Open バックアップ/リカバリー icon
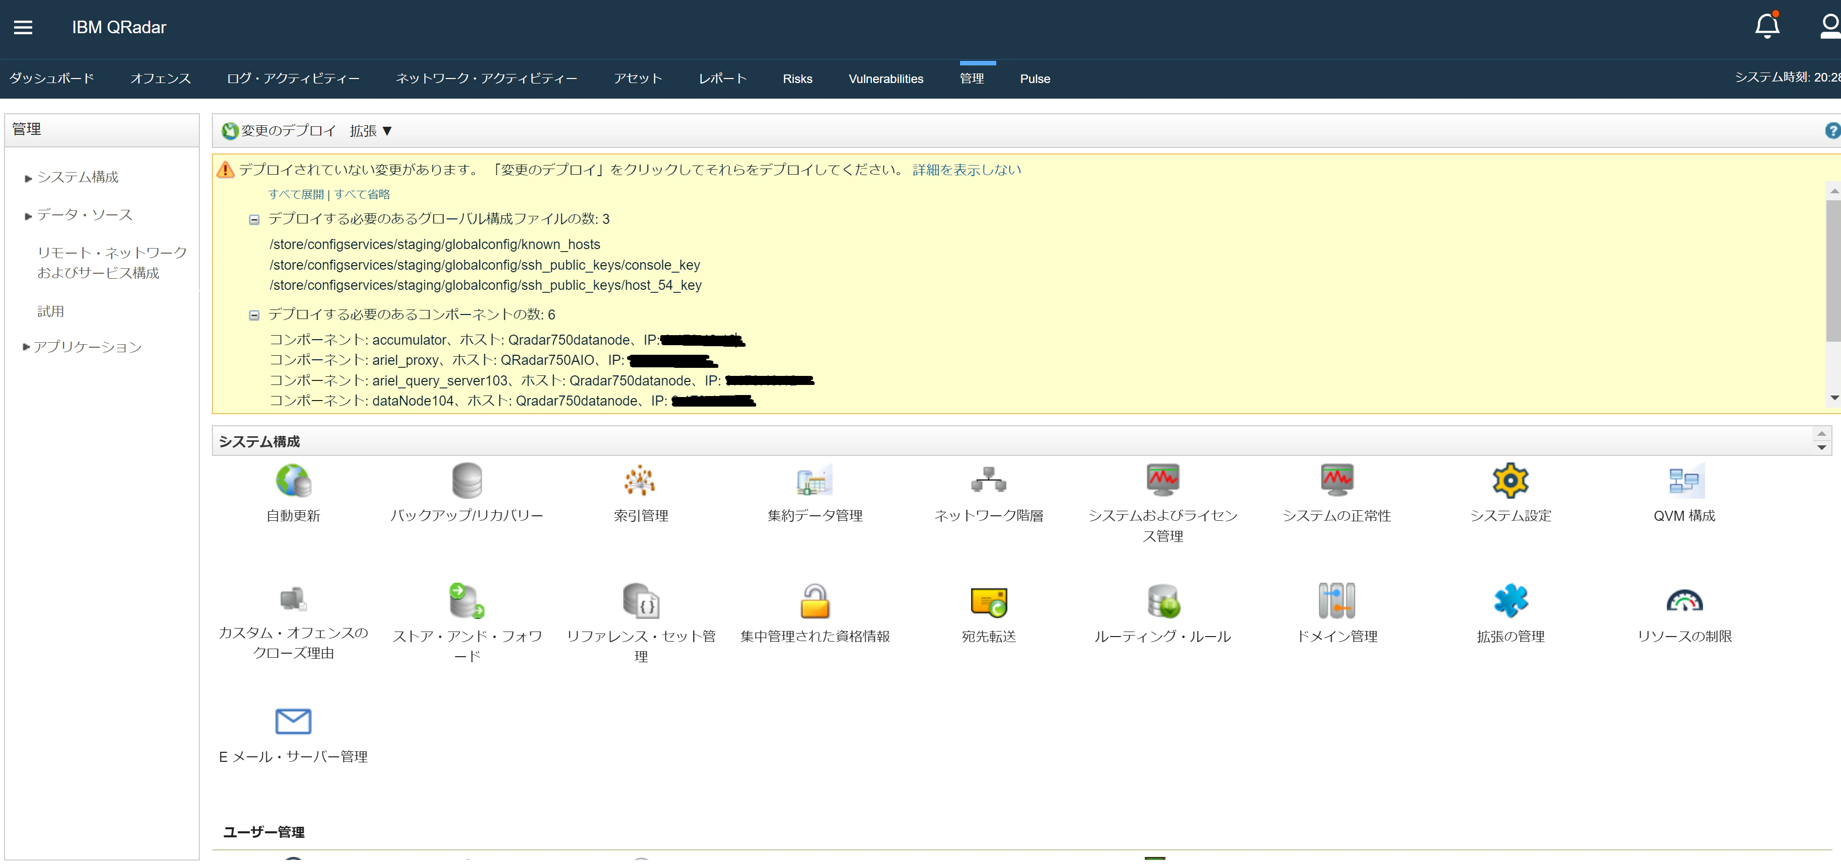1841x864 pixels. 467,480
